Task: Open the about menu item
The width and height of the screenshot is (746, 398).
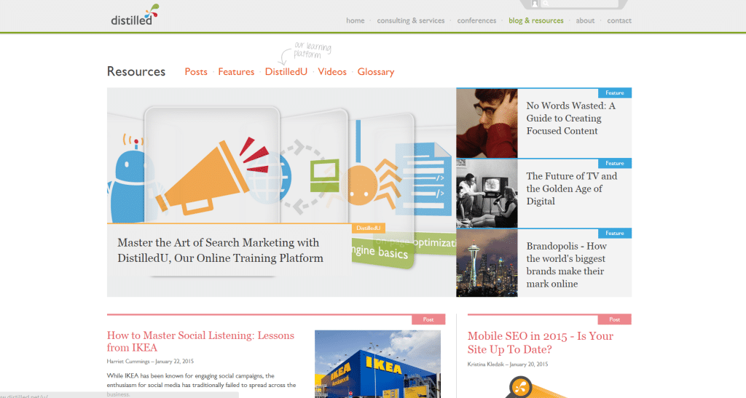Action: point(585,20)
